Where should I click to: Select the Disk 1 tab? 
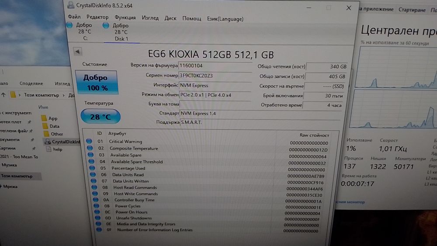[x=121, y=32]
